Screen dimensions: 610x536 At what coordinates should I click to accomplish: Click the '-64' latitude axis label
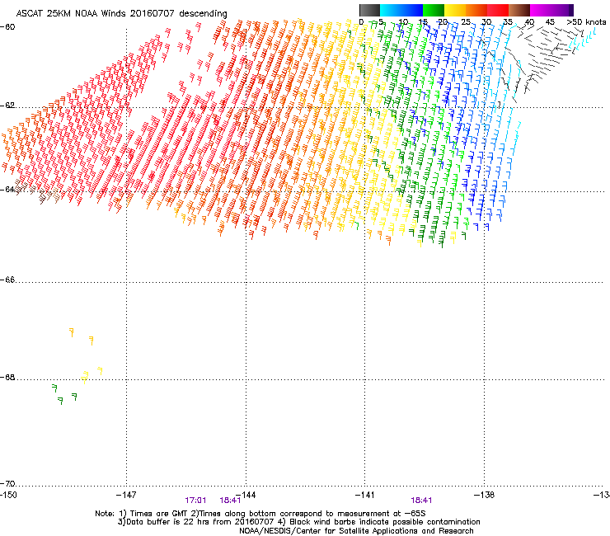7,189
